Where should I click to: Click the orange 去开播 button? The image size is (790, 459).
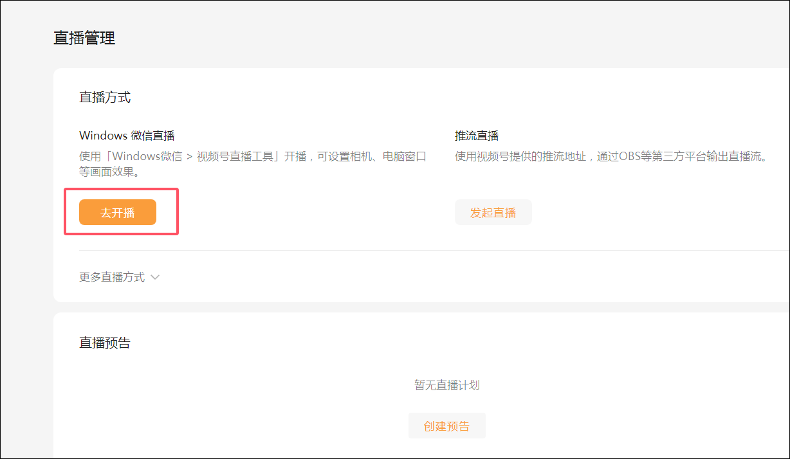118,212
